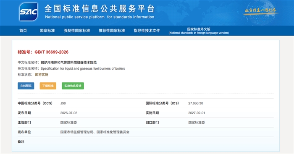Open the 首页 home menu item
Screen dimensions: 294x154
[23, 31]
